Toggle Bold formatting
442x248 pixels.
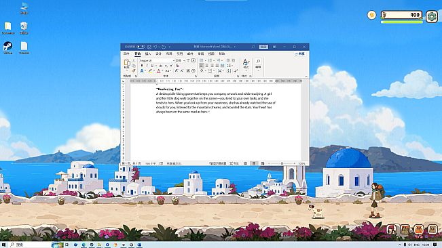point(142,66)
